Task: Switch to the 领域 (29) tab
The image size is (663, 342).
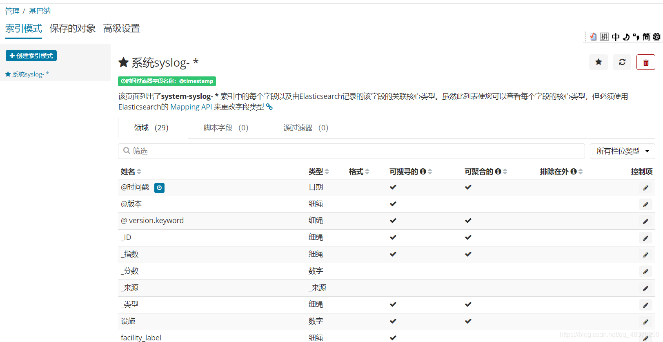Action: (x=153, y=128)
